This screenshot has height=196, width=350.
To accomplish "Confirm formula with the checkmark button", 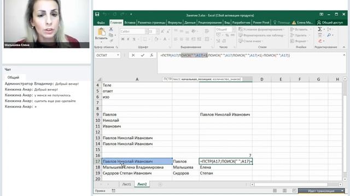I will point(142,55).
